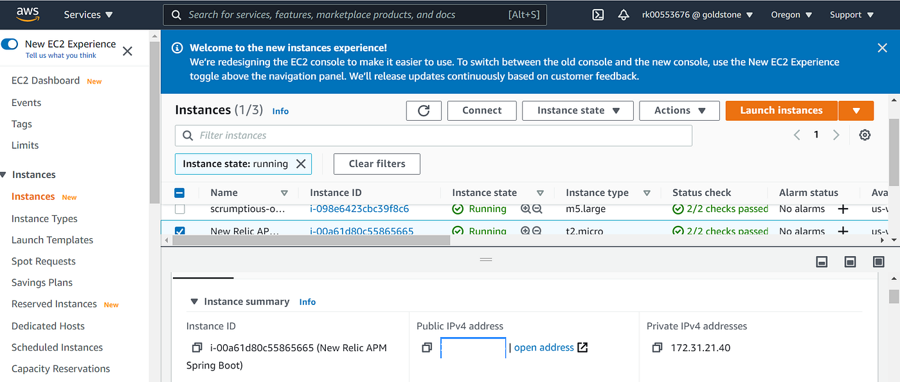This screenshot has width=900, height=382.
Task: Open the Support dropdown menu
Action: point(851,15)
